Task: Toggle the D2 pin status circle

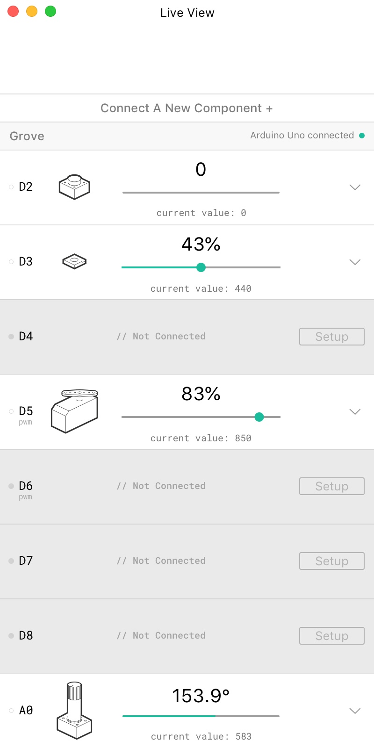Action: tap(11, 187)
